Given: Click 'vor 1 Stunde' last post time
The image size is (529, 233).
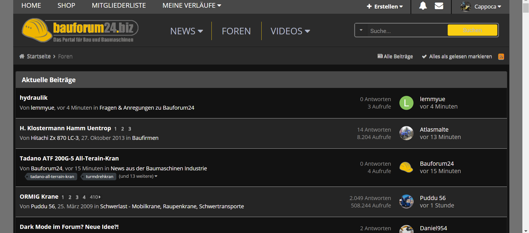Looking at the screenshot, I should (x=437, y=205).
